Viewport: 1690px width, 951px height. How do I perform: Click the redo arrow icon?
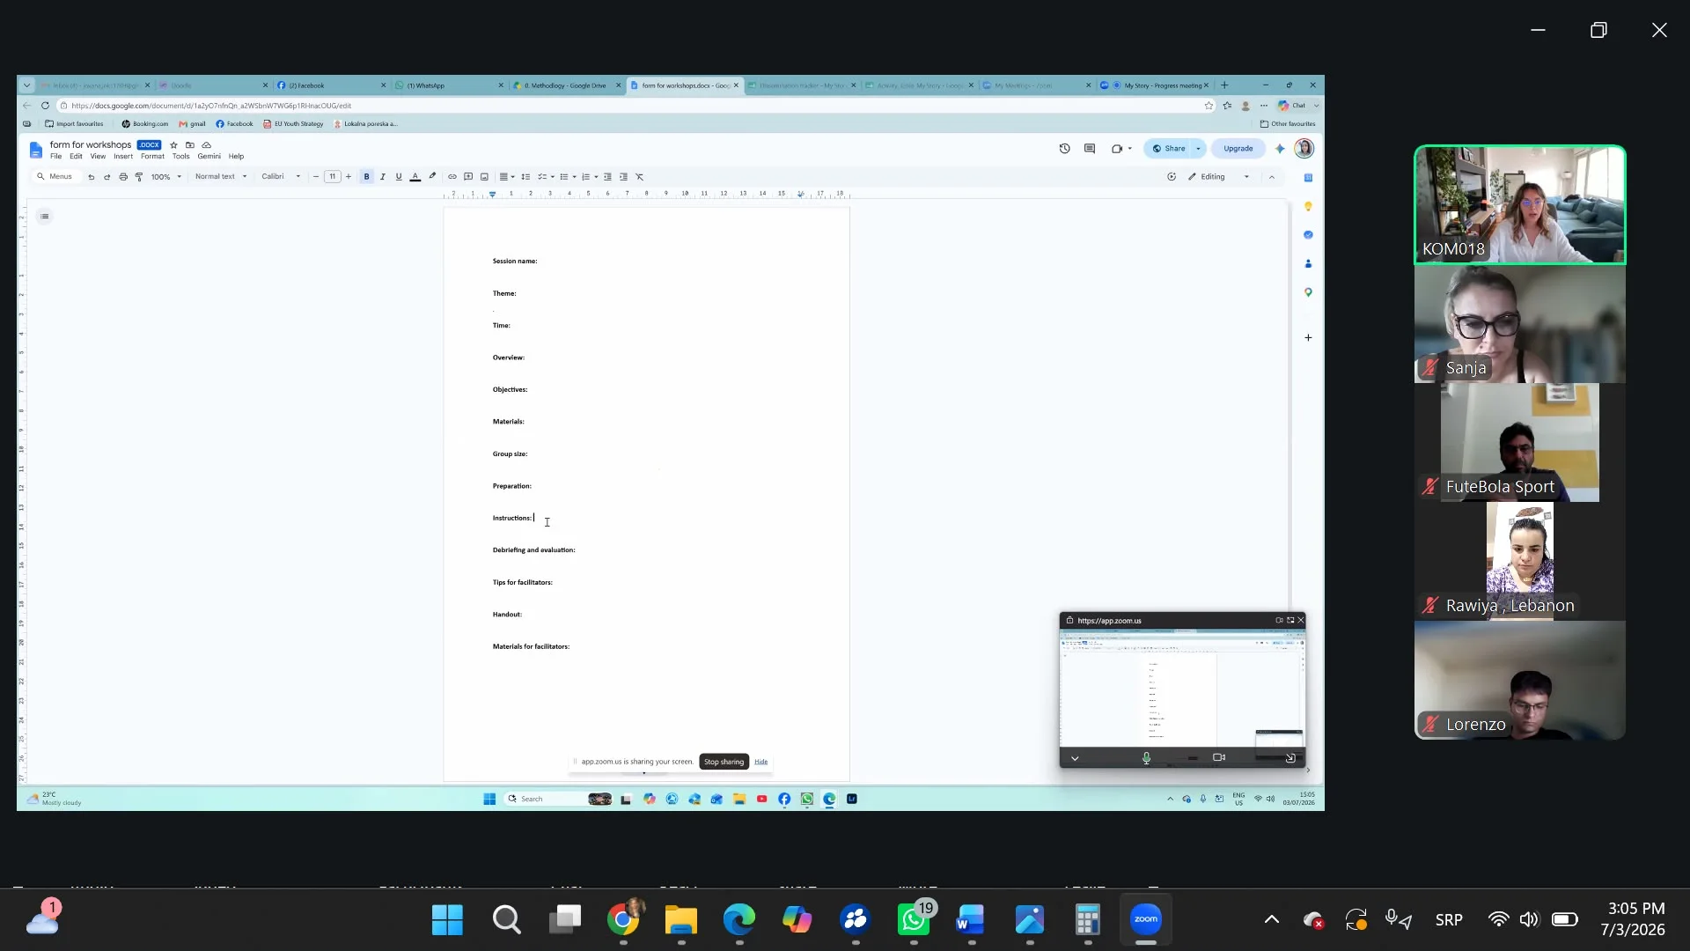pos(107,177)
